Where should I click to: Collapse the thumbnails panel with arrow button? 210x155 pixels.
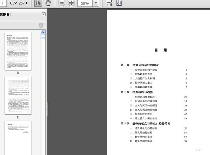click(x=43, y=14)
